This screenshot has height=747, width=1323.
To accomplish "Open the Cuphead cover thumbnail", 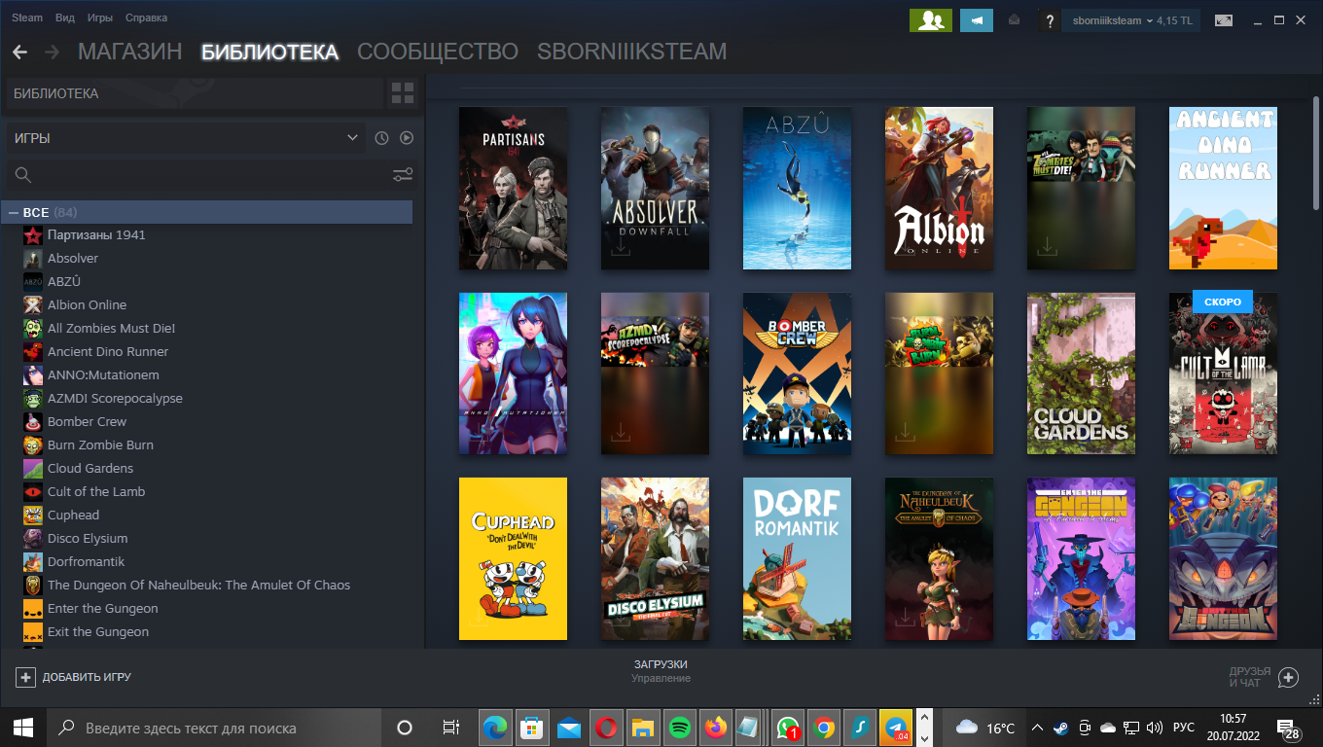I will click(513, 558).
